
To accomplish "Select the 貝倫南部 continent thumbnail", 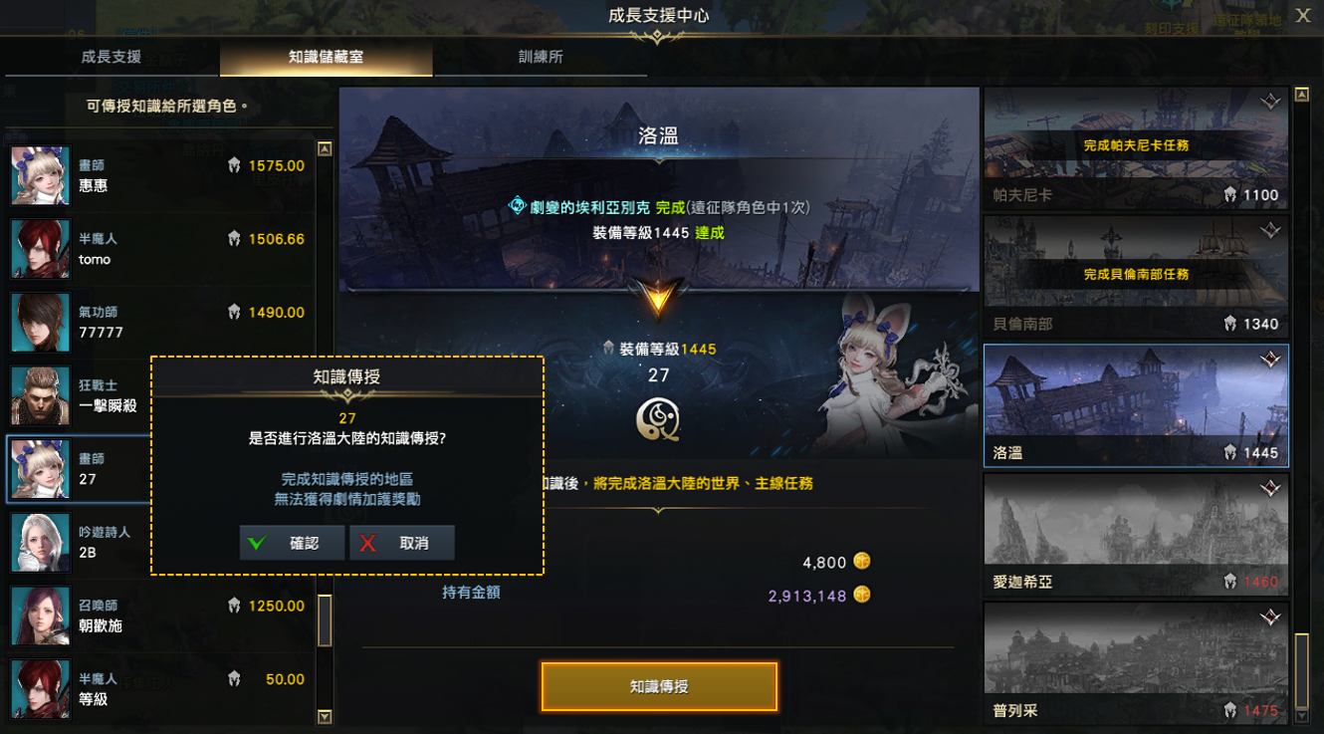I will tap(1136, 277).
